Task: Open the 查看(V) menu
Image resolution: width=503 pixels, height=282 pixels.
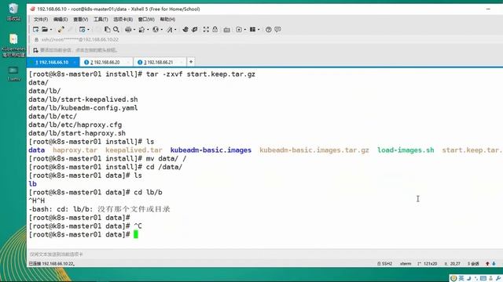Action: pyautogui.click(x=80, y=19)
